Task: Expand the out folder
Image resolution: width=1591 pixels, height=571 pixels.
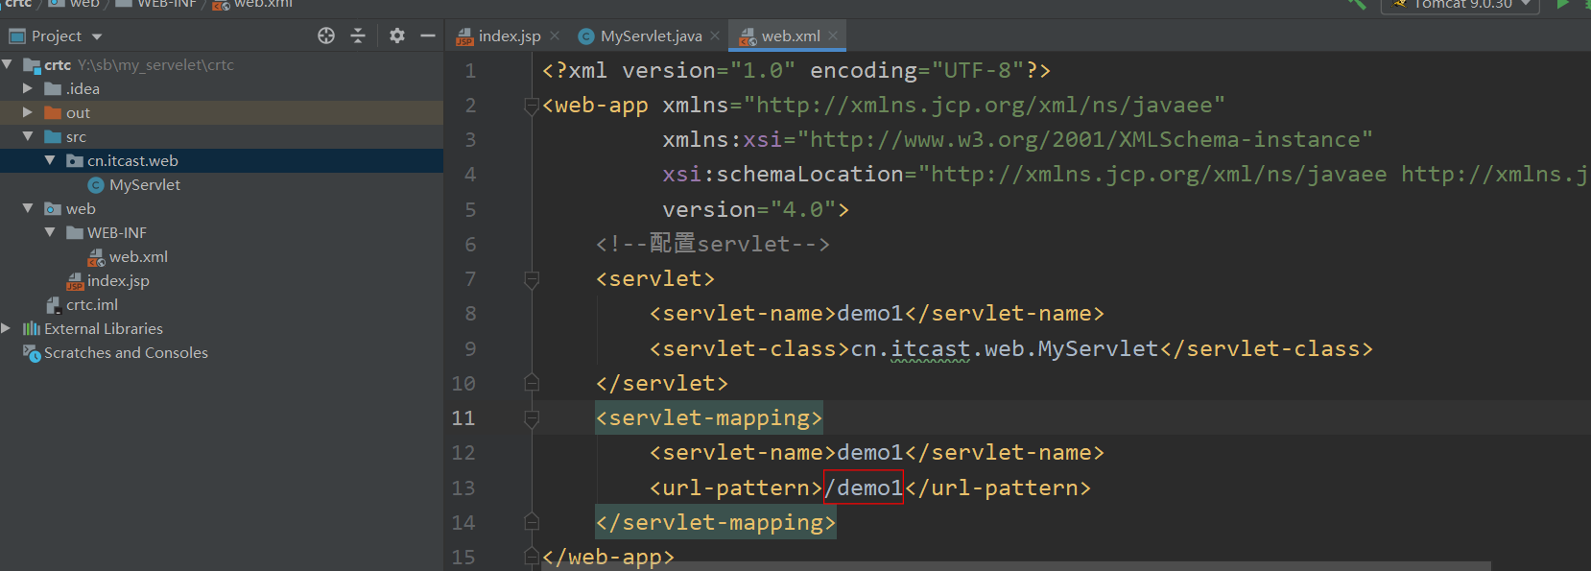Action: (x=28, y=112)
